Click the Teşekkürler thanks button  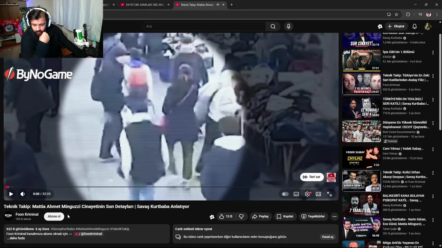(313, 216)
